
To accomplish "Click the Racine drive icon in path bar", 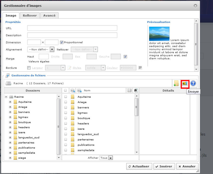I will 8,83.
